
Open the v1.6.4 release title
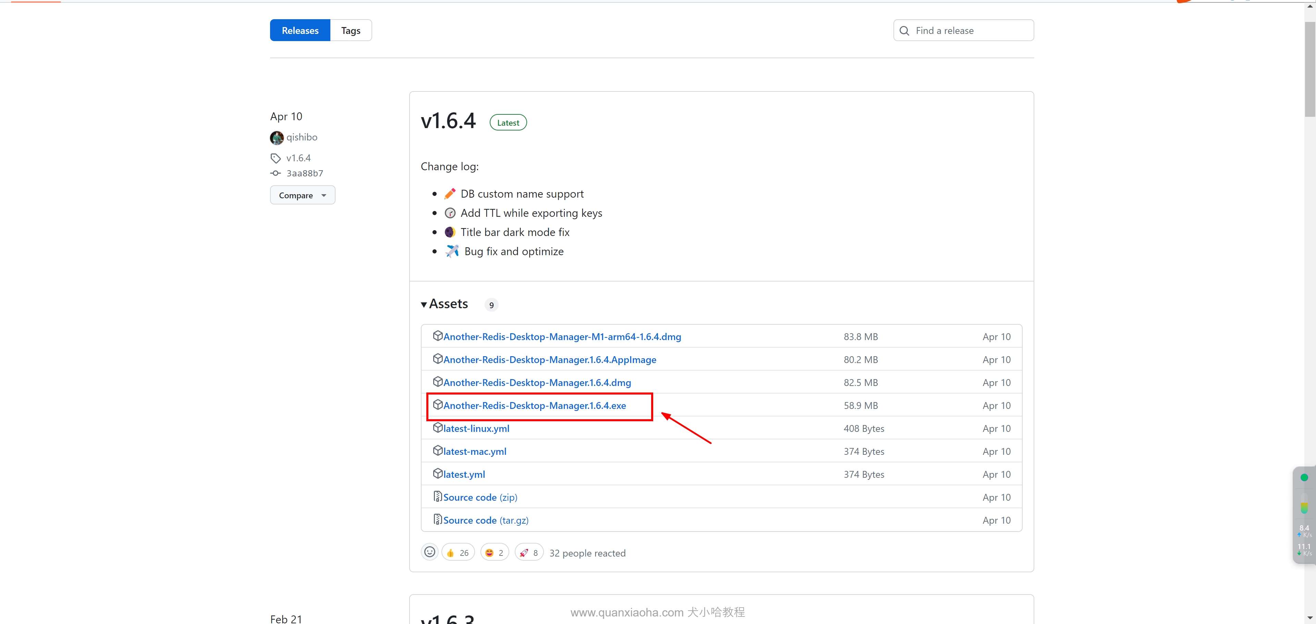448,121
